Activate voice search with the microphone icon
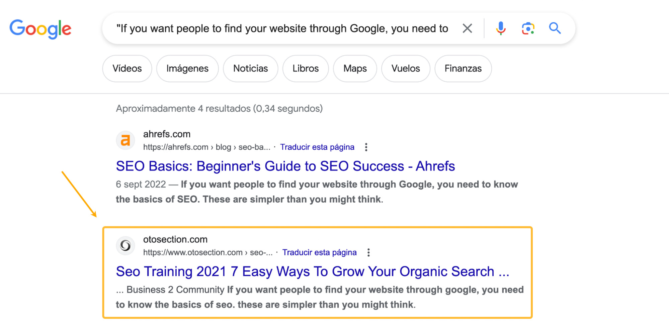The image size is (669, 334). (501, 28)
